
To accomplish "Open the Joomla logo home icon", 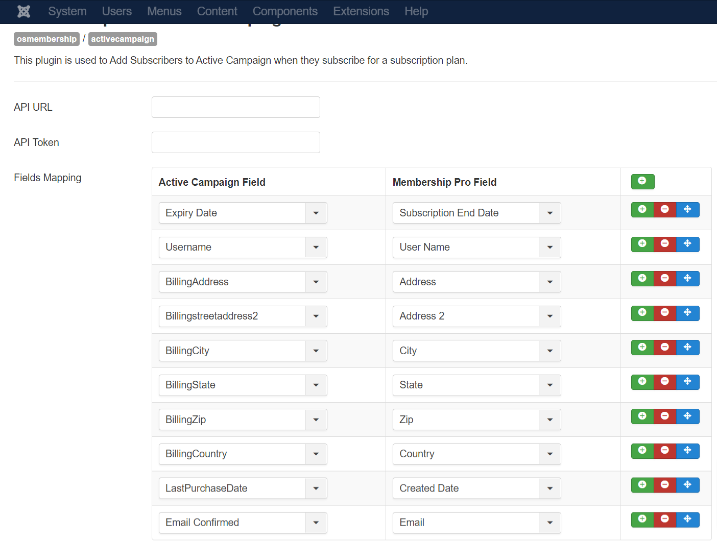I will click(x=24, y=11).
